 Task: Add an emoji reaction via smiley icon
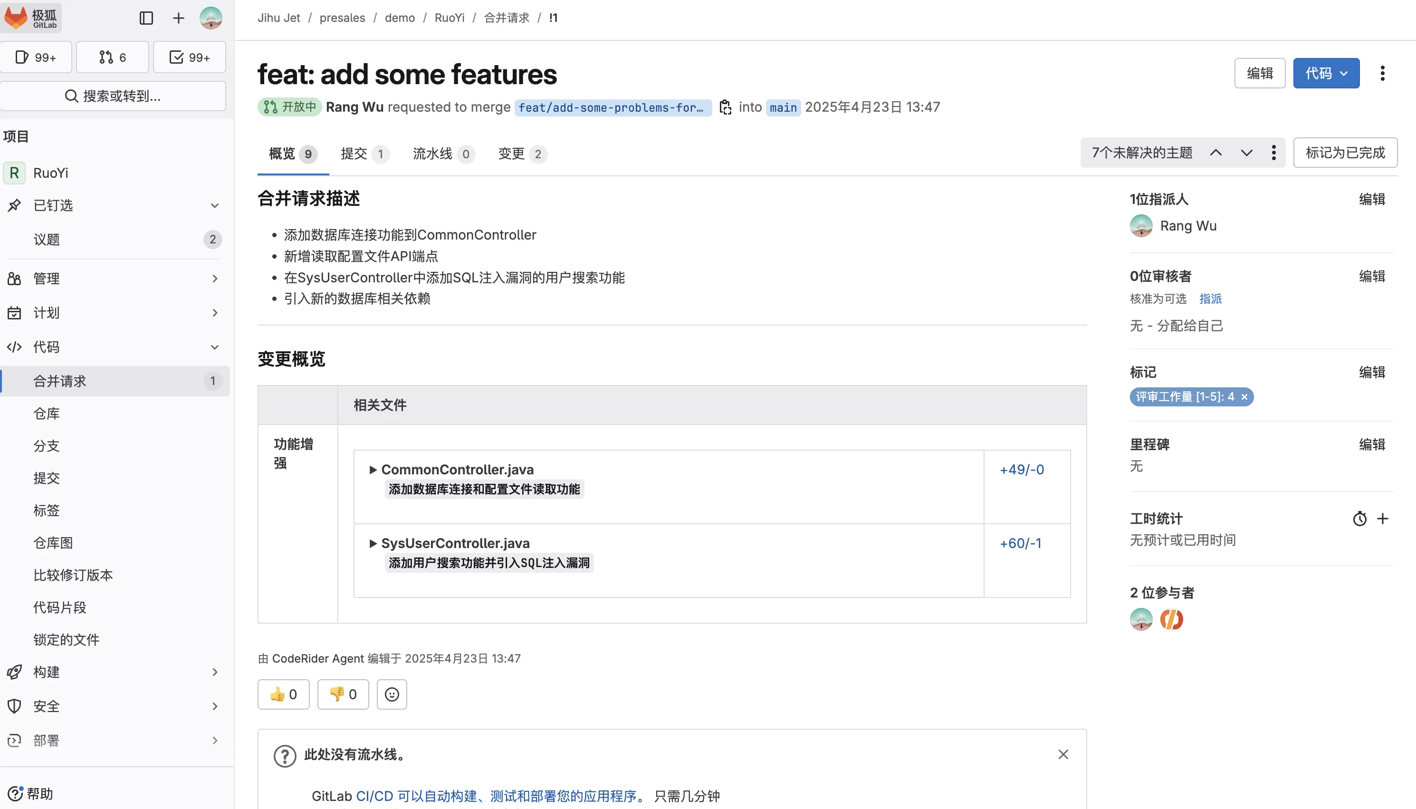[392, 694]
